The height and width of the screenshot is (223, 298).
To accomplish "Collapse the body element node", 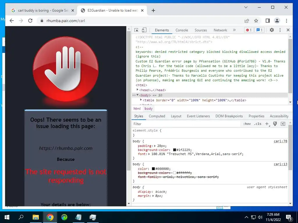I will [138, 95].
